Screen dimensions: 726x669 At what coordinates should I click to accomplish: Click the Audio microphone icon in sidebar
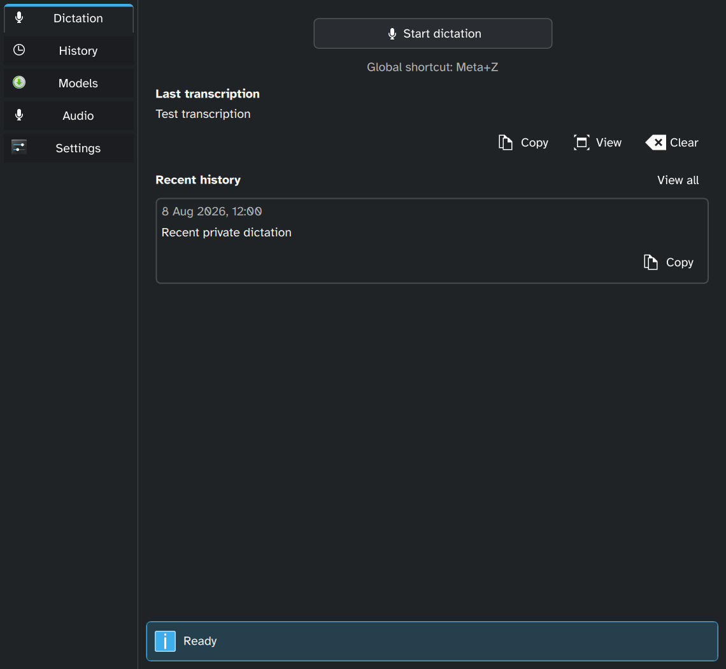click(19, 115)
